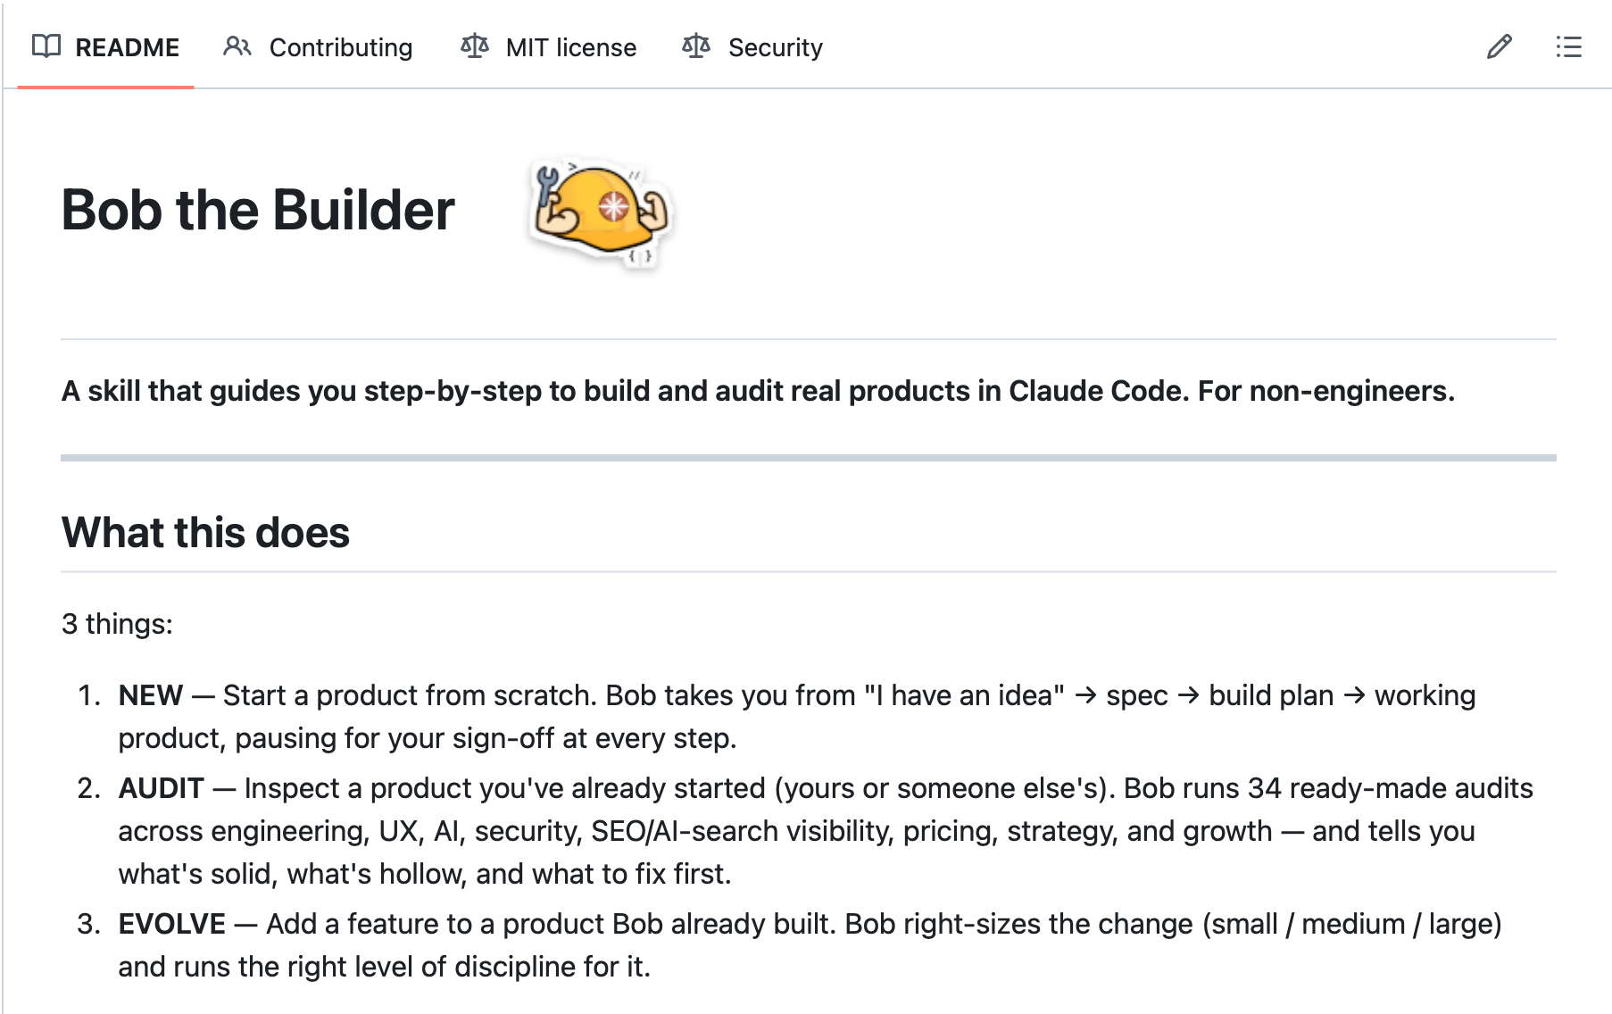Viewport: 1612px width, 1014px height.
Task: Open the outline table of contents icon
Action: 1568,46
